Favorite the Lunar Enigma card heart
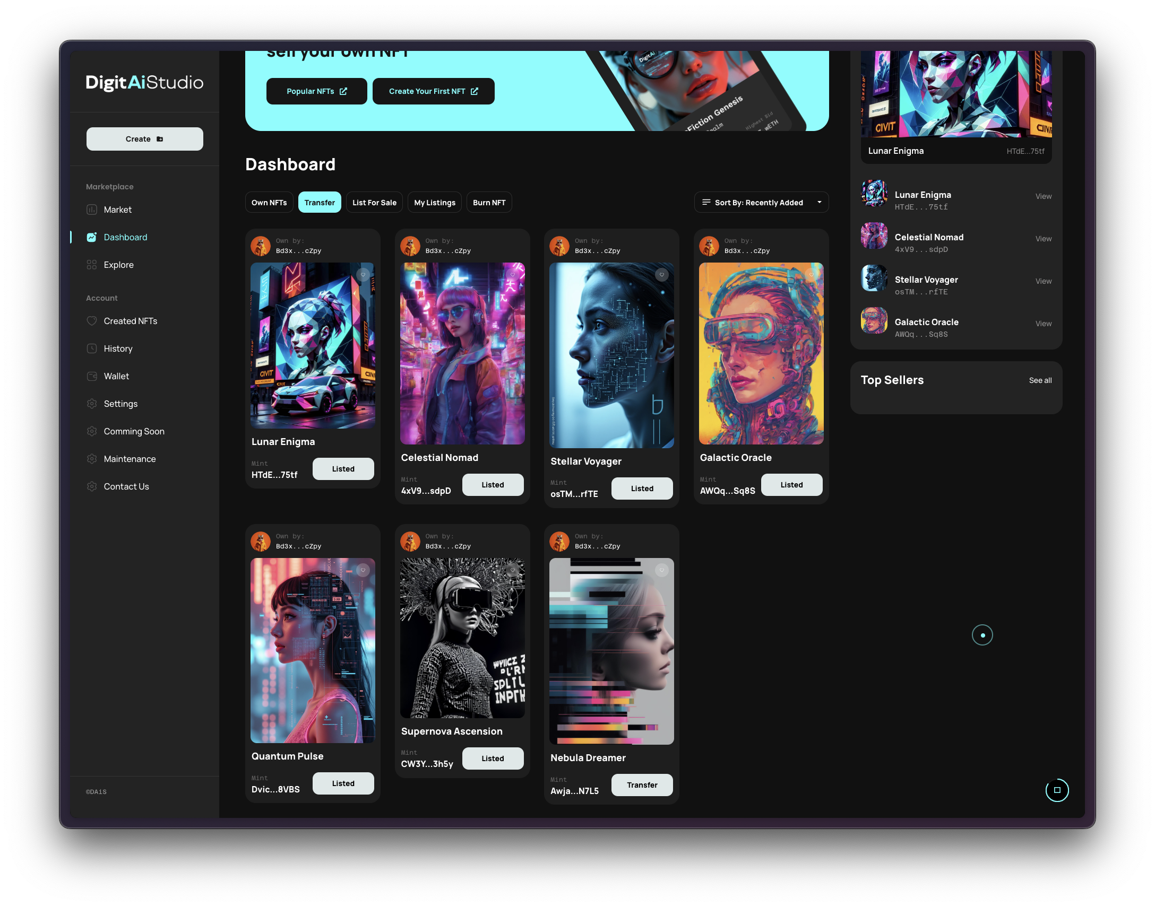This screenshot has height=907, width=1155. pos(363,275)
